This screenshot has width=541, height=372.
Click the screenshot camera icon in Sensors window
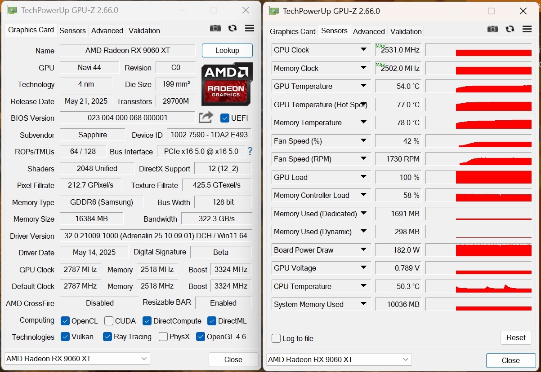[493, 29]
